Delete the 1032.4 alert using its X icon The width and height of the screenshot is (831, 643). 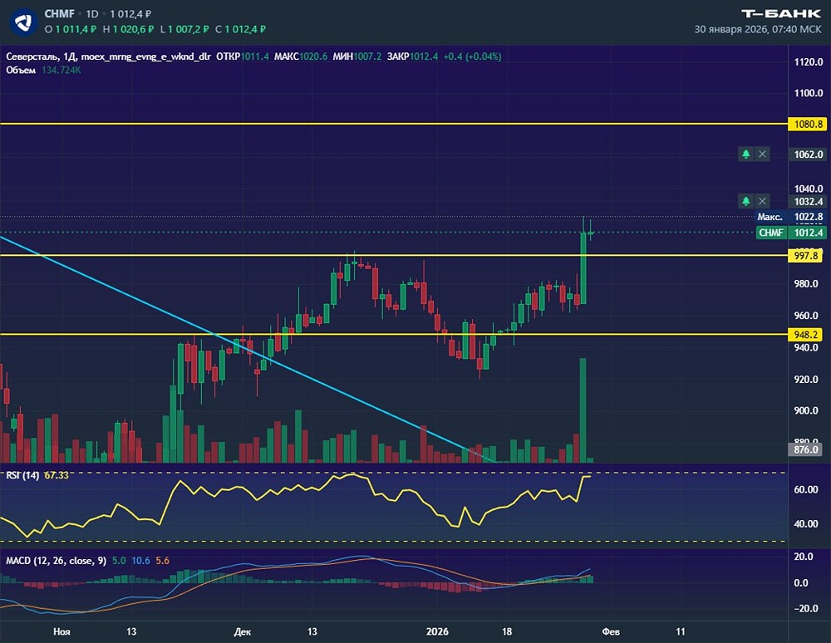click(763, 201)
